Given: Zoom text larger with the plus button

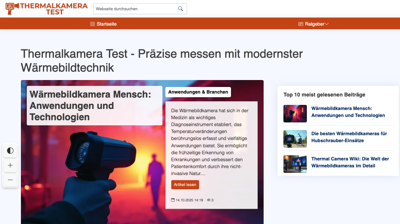Looking at the screenshot, I should click(x=10, y=165).
